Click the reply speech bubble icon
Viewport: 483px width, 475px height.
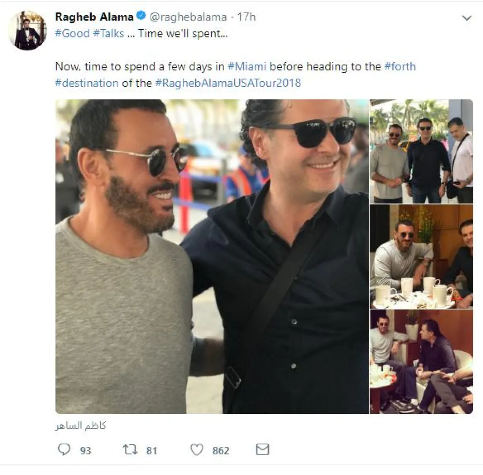point(64,449)
